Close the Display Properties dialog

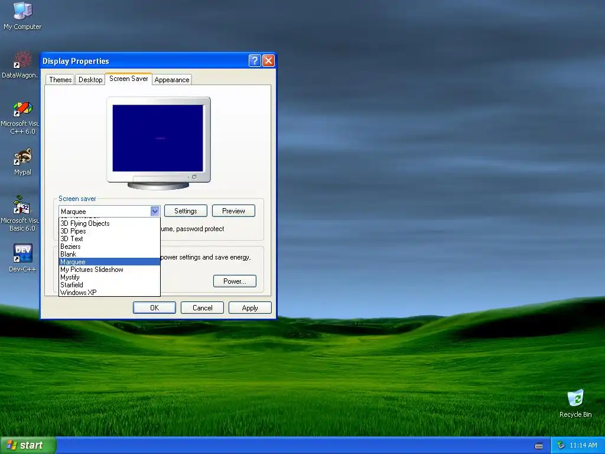(268, 61)
